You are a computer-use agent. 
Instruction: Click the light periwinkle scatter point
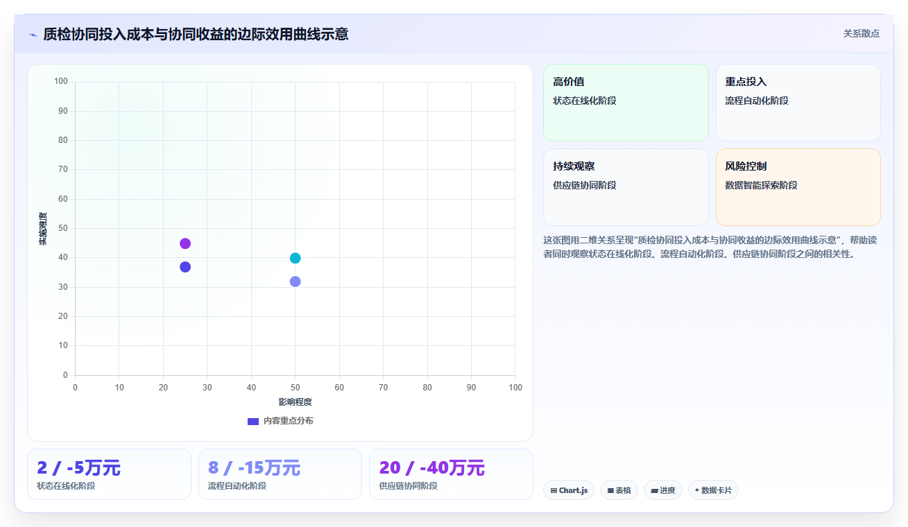[x=295, y=282]
